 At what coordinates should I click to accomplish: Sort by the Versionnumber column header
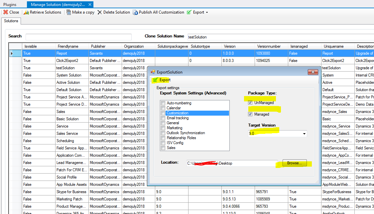271,46
